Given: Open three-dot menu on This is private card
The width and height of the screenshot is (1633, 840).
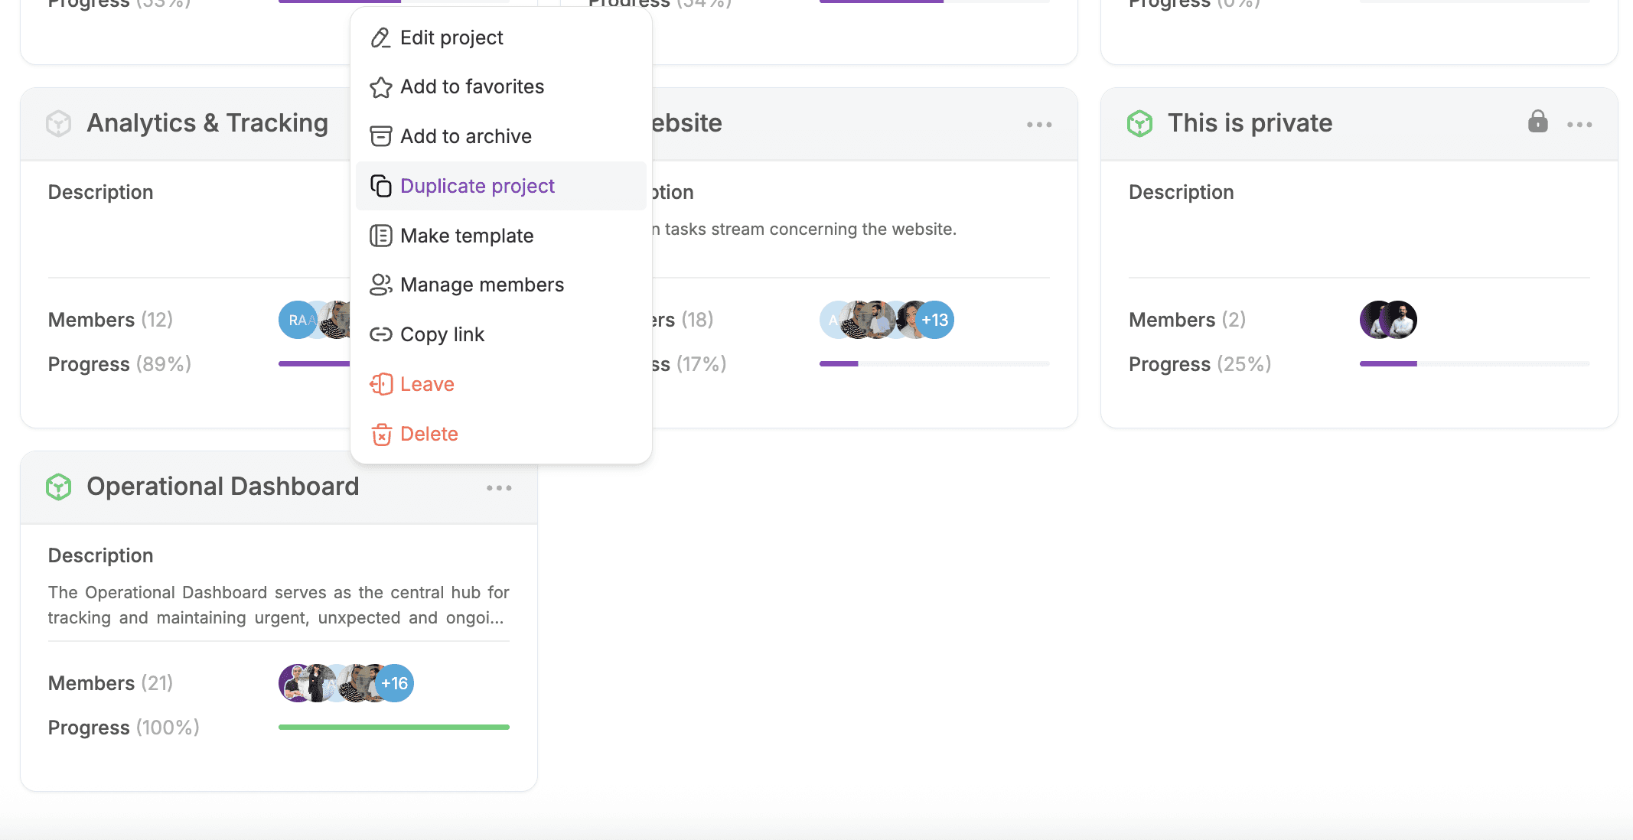Looking at the screenshot, I should point(1579,125).
